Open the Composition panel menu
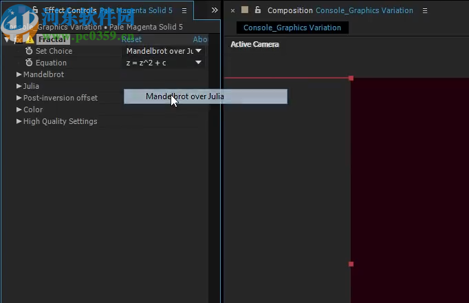 click(x=425, y=11)
